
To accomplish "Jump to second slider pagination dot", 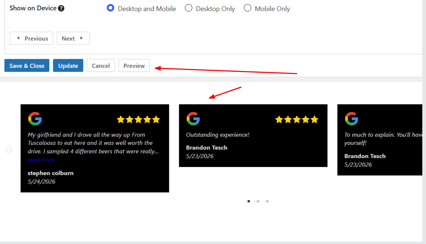I will 258,201.
